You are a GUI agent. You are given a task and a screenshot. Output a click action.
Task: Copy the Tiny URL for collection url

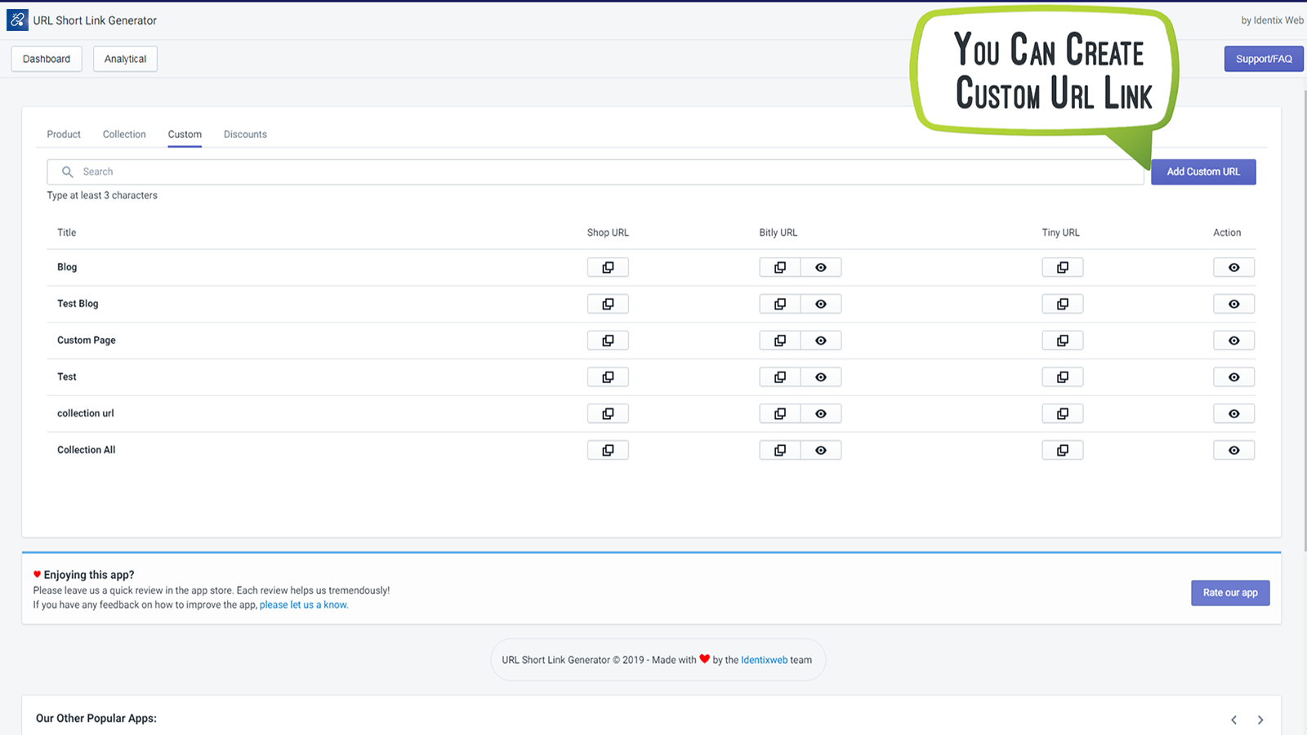tap(1062, 413)
